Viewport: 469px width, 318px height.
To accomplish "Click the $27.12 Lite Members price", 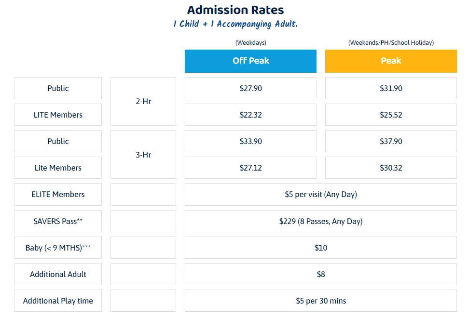I will tap(250, 168).
